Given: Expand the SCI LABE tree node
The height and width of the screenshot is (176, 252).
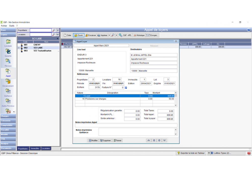Looking at the screenshot, I should [x=19, y=48].
